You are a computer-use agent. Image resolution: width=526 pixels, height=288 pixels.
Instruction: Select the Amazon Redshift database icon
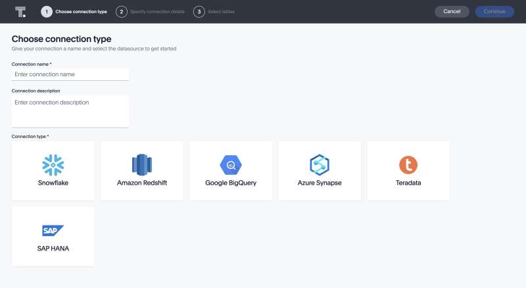(142, 165)
